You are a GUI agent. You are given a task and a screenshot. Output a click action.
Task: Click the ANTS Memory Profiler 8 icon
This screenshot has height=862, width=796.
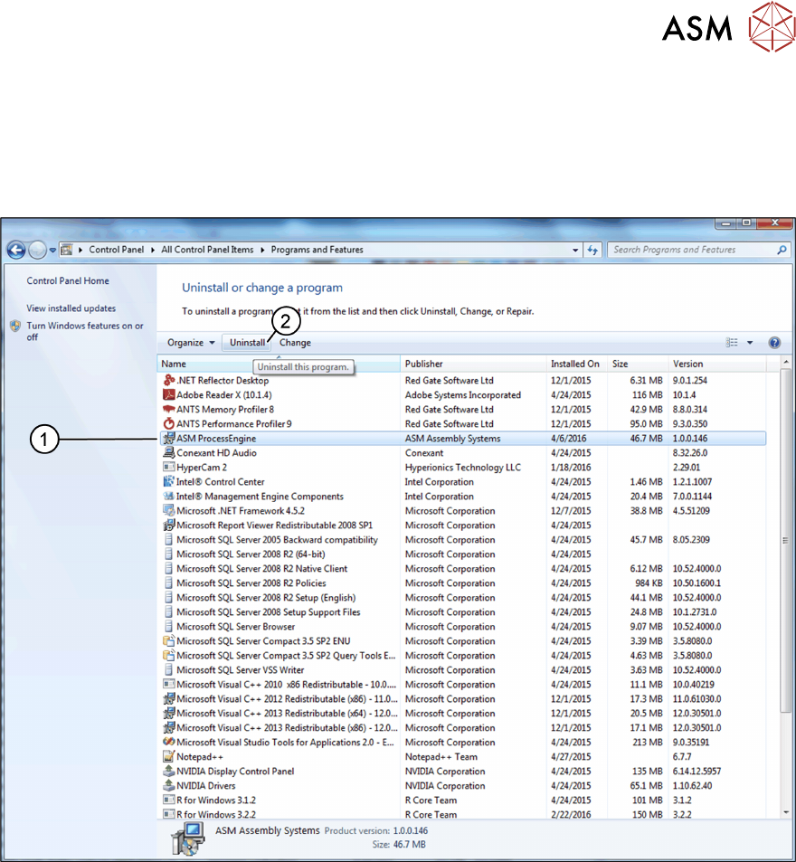click(169, 409)
